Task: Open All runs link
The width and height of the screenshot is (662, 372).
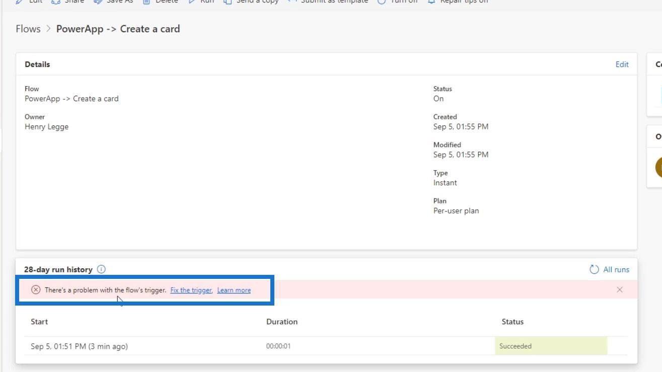Action: click(x=616, y=269)
